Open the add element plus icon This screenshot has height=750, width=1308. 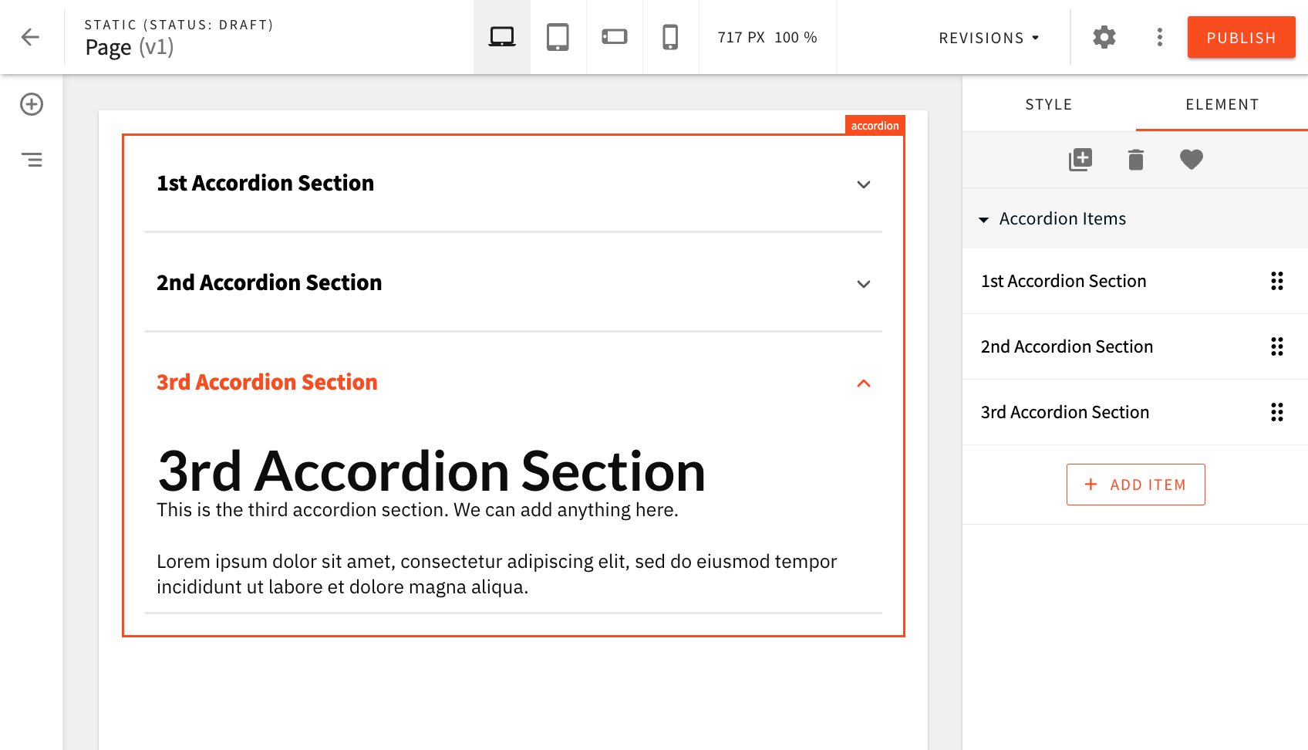pyautogui.click(x=31, y=104)
